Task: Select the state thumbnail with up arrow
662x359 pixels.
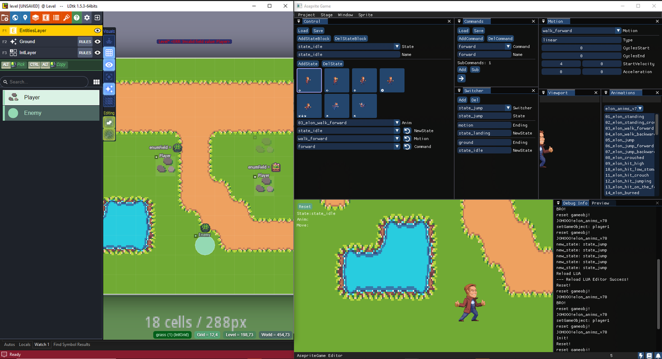Action: tap(364, 81)
